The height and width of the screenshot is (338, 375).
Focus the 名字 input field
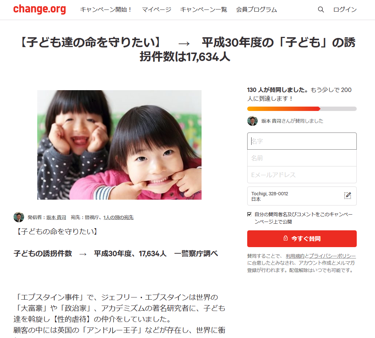[302, 141]
